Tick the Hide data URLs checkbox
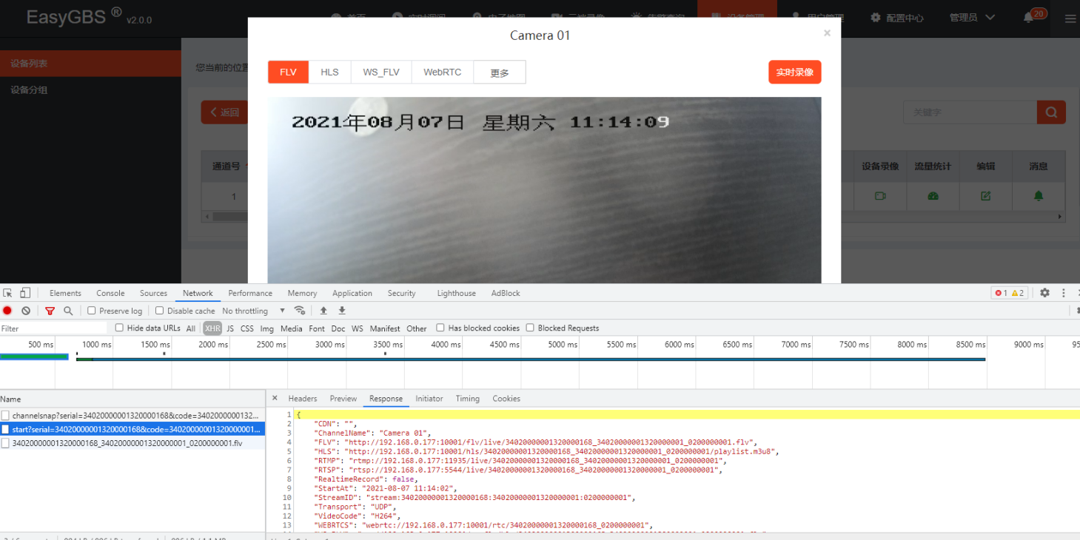1080x540 pixels. (x=119, y=328)
